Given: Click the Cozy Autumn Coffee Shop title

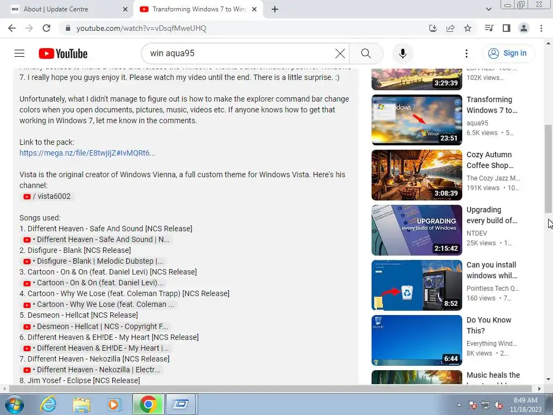Looking at the screenshot, I should click(490, 160).
